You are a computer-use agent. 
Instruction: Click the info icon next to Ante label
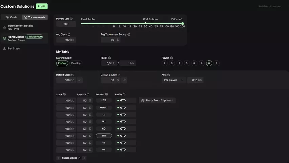[x=169, y=75]
